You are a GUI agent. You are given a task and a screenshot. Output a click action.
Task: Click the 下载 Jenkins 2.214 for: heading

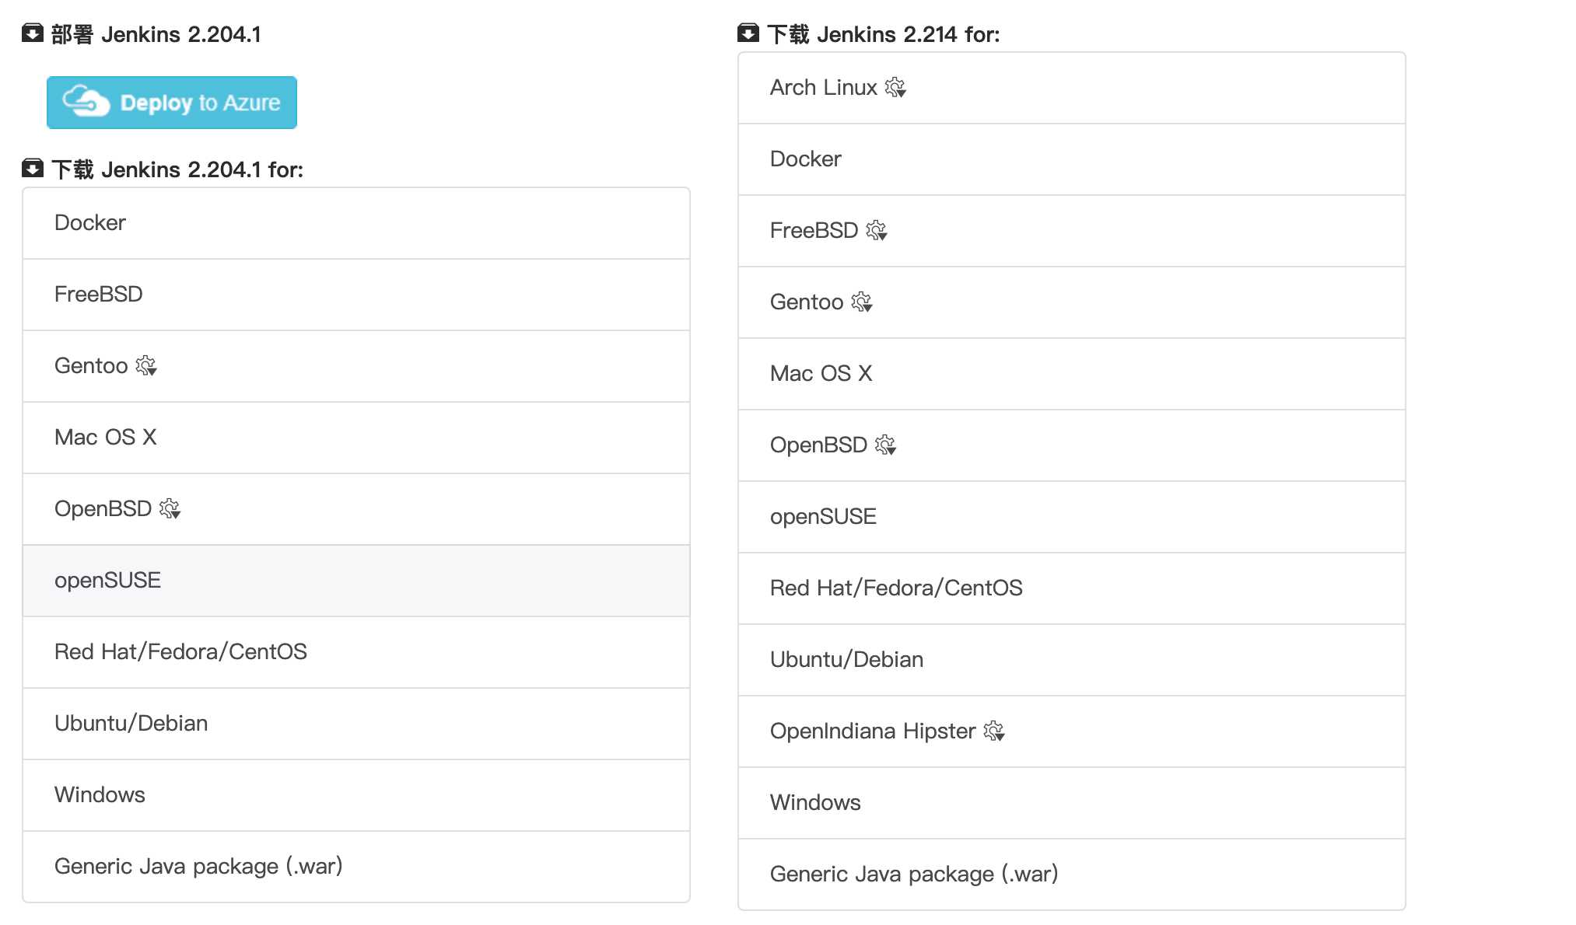tap(884, 34)
